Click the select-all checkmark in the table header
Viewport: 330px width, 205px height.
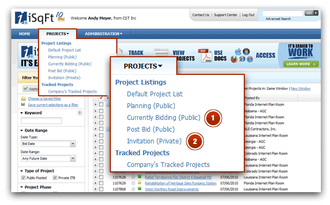point(101,98)
